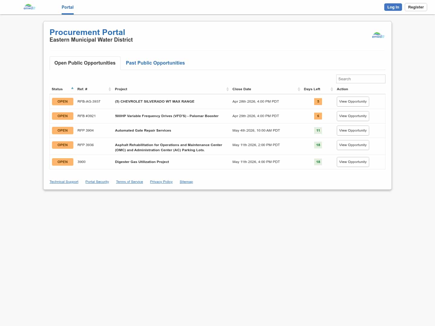Viewport: 435px width, 326px height.
Task: Sort by Days Left column
Action: click(331, 89)
